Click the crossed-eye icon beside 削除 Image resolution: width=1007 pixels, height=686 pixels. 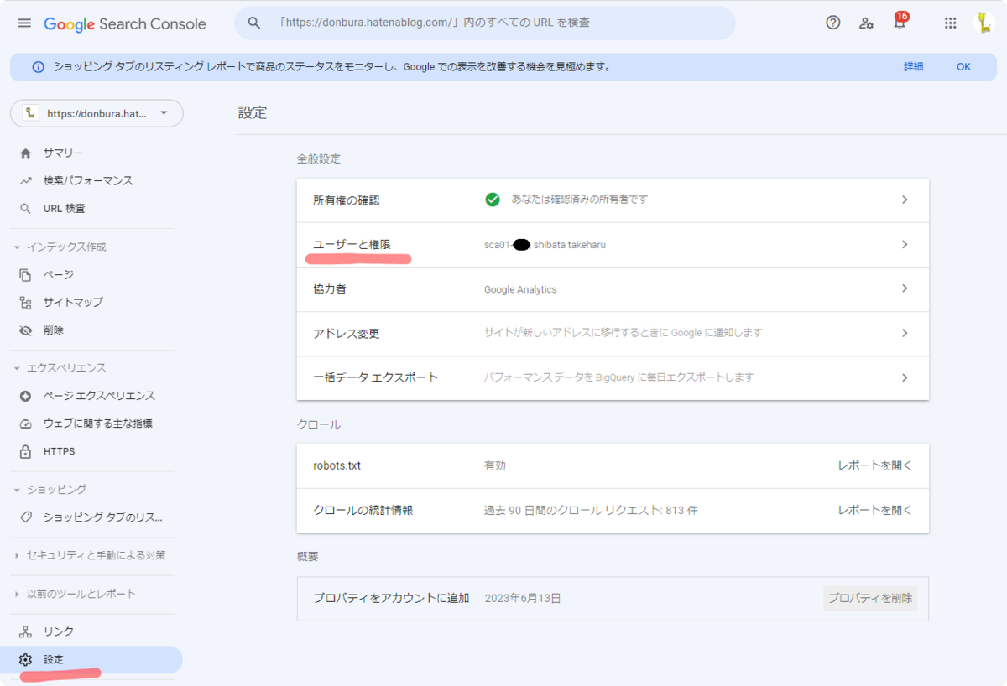point(26,330)
